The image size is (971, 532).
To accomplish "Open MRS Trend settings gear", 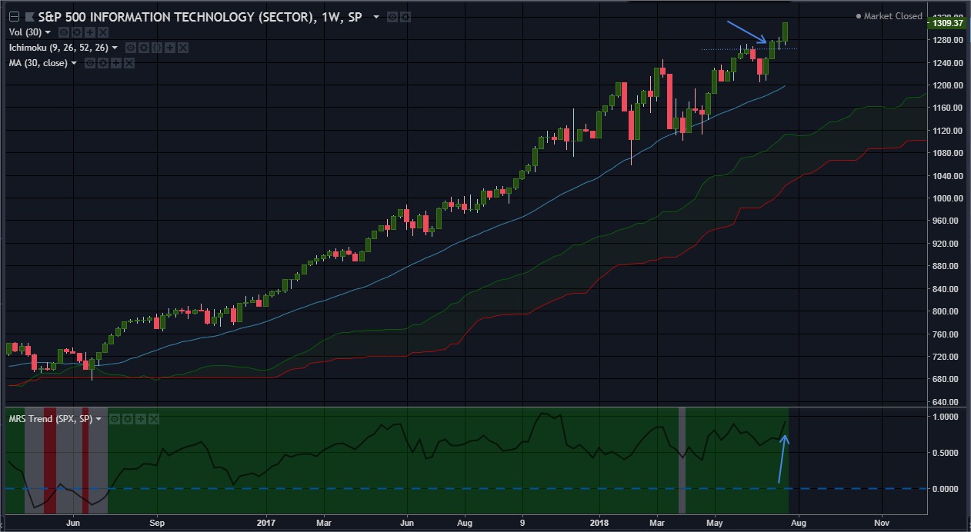I will coord(128,419).
